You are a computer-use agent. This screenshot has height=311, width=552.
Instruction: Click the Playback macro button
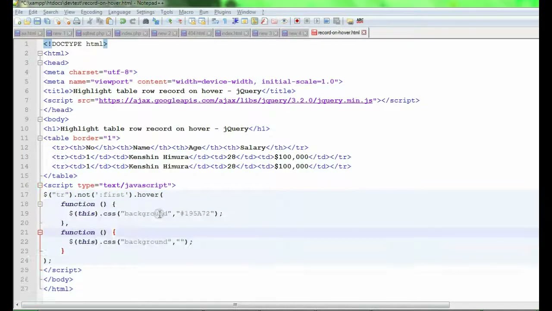pyautogui.click(x=317, y=21)
